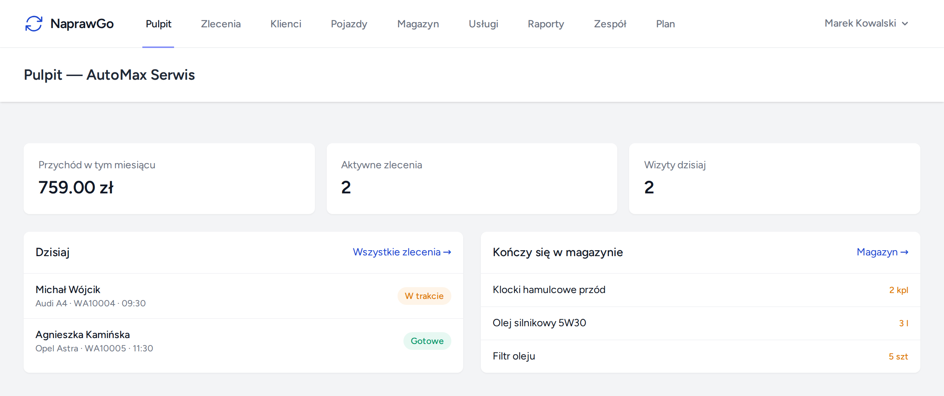Click the W trakcie status badge

click(x=424, y=296)
